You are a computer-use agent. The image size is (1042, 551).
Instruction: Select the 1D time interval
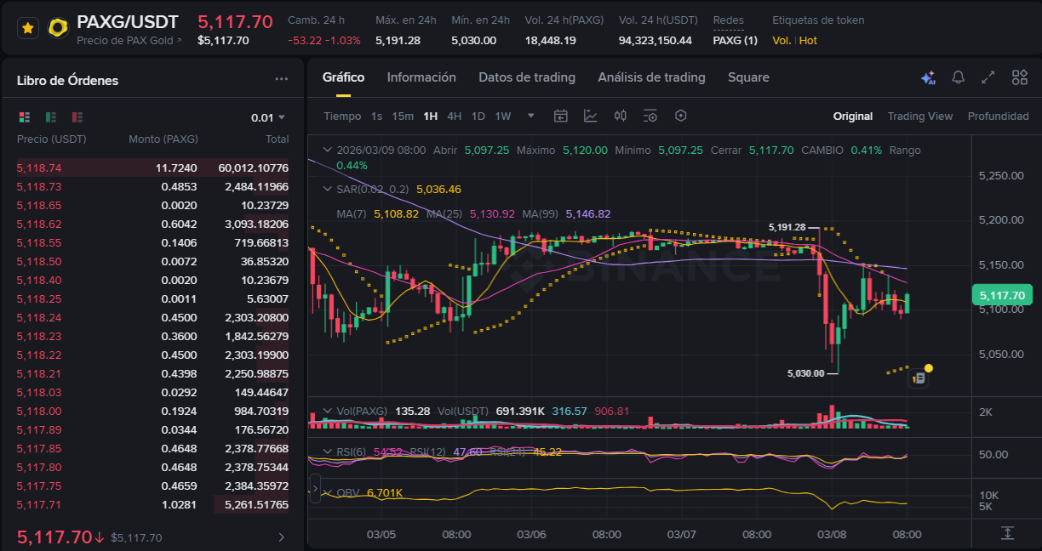click(x=478, y=116)
